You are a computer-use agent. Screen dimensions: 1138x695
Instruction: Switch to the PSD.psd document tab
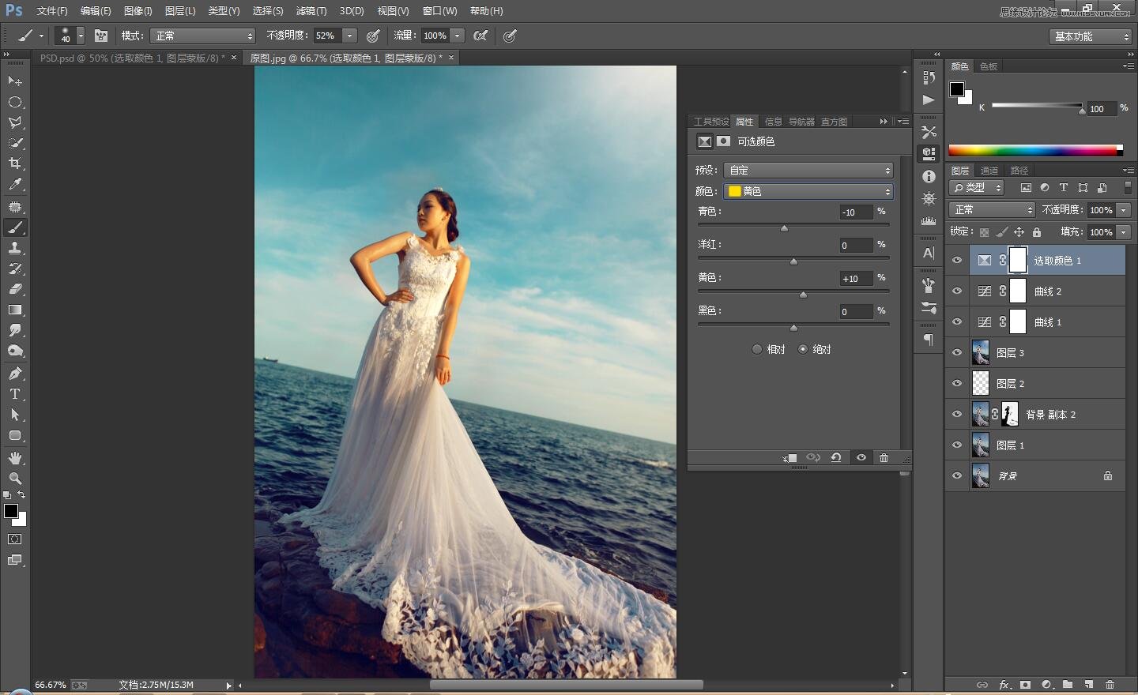[x=132, y=58]
